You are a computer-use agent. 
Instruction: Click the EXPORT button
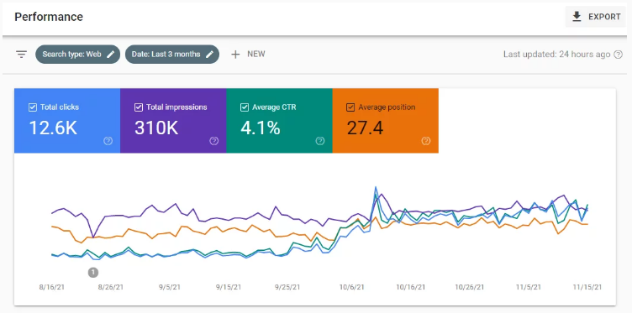(x=595, y=17)
